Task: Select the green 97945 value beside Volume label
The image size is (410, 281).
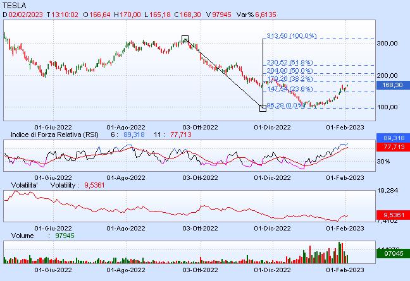Action: point(65,236)
